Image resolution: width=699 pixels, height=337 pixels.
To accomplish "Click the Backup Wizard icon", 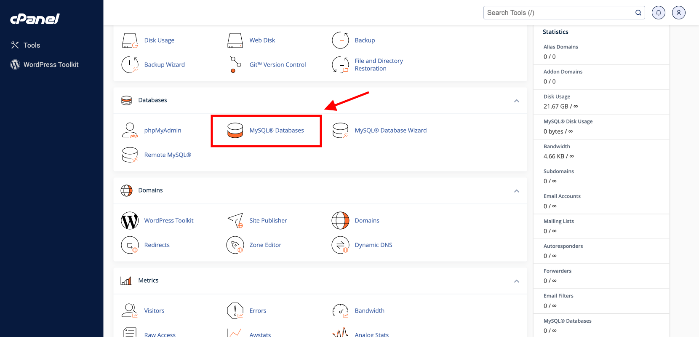I will pos(130,65).
